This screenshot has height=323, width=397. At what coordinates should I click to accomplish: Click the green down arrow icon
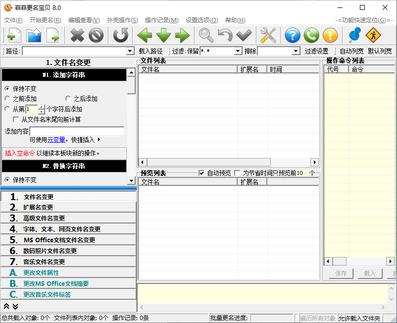163,36
